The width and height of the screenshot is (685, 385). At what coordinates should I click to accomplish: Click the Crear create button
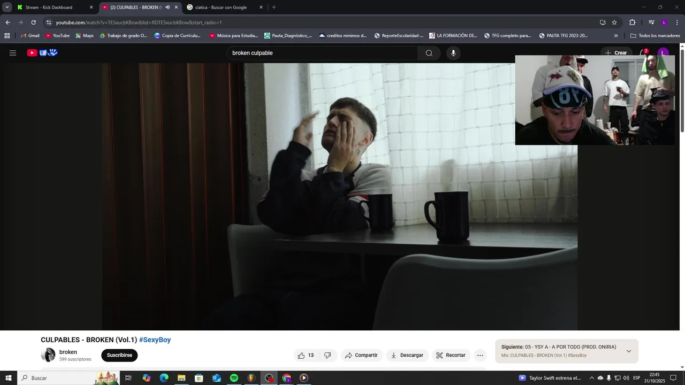pyautogui.click(x=616, y=53)
